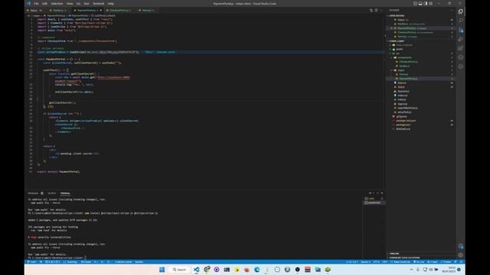The width and height of the screenshot is (490, 275).
Task: Click the split editor icon
Action: tap(376, 10)
